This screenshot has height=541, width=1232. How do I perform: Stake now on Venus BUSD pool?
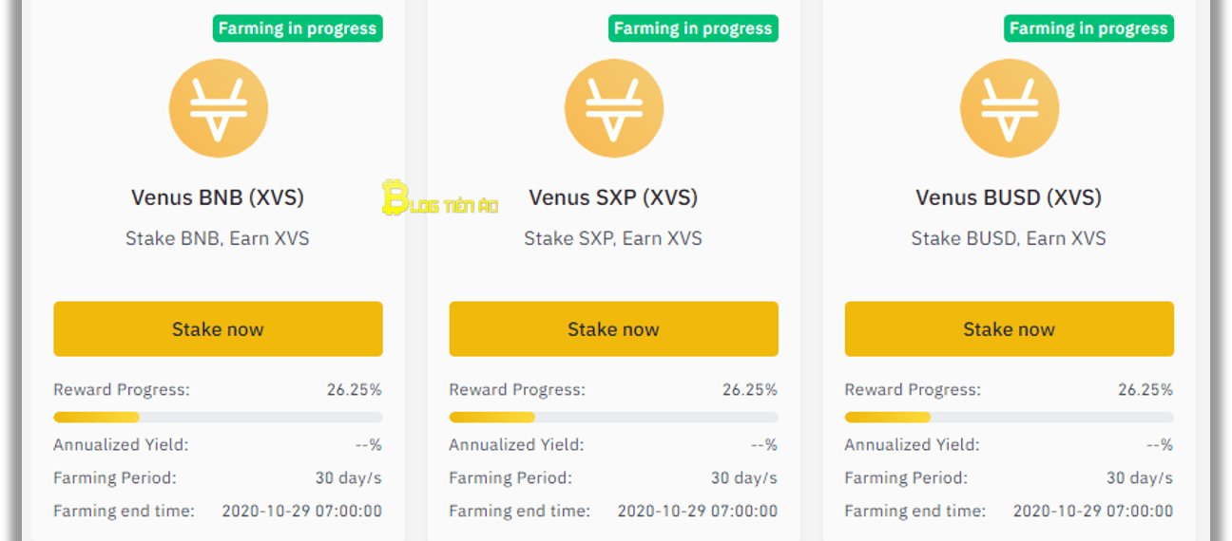pyautogui.click(x=1009, y=329)
